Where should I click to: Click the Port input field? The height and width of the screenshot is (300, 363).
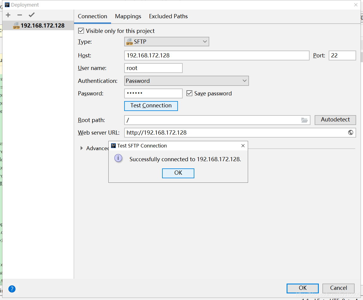342,56
